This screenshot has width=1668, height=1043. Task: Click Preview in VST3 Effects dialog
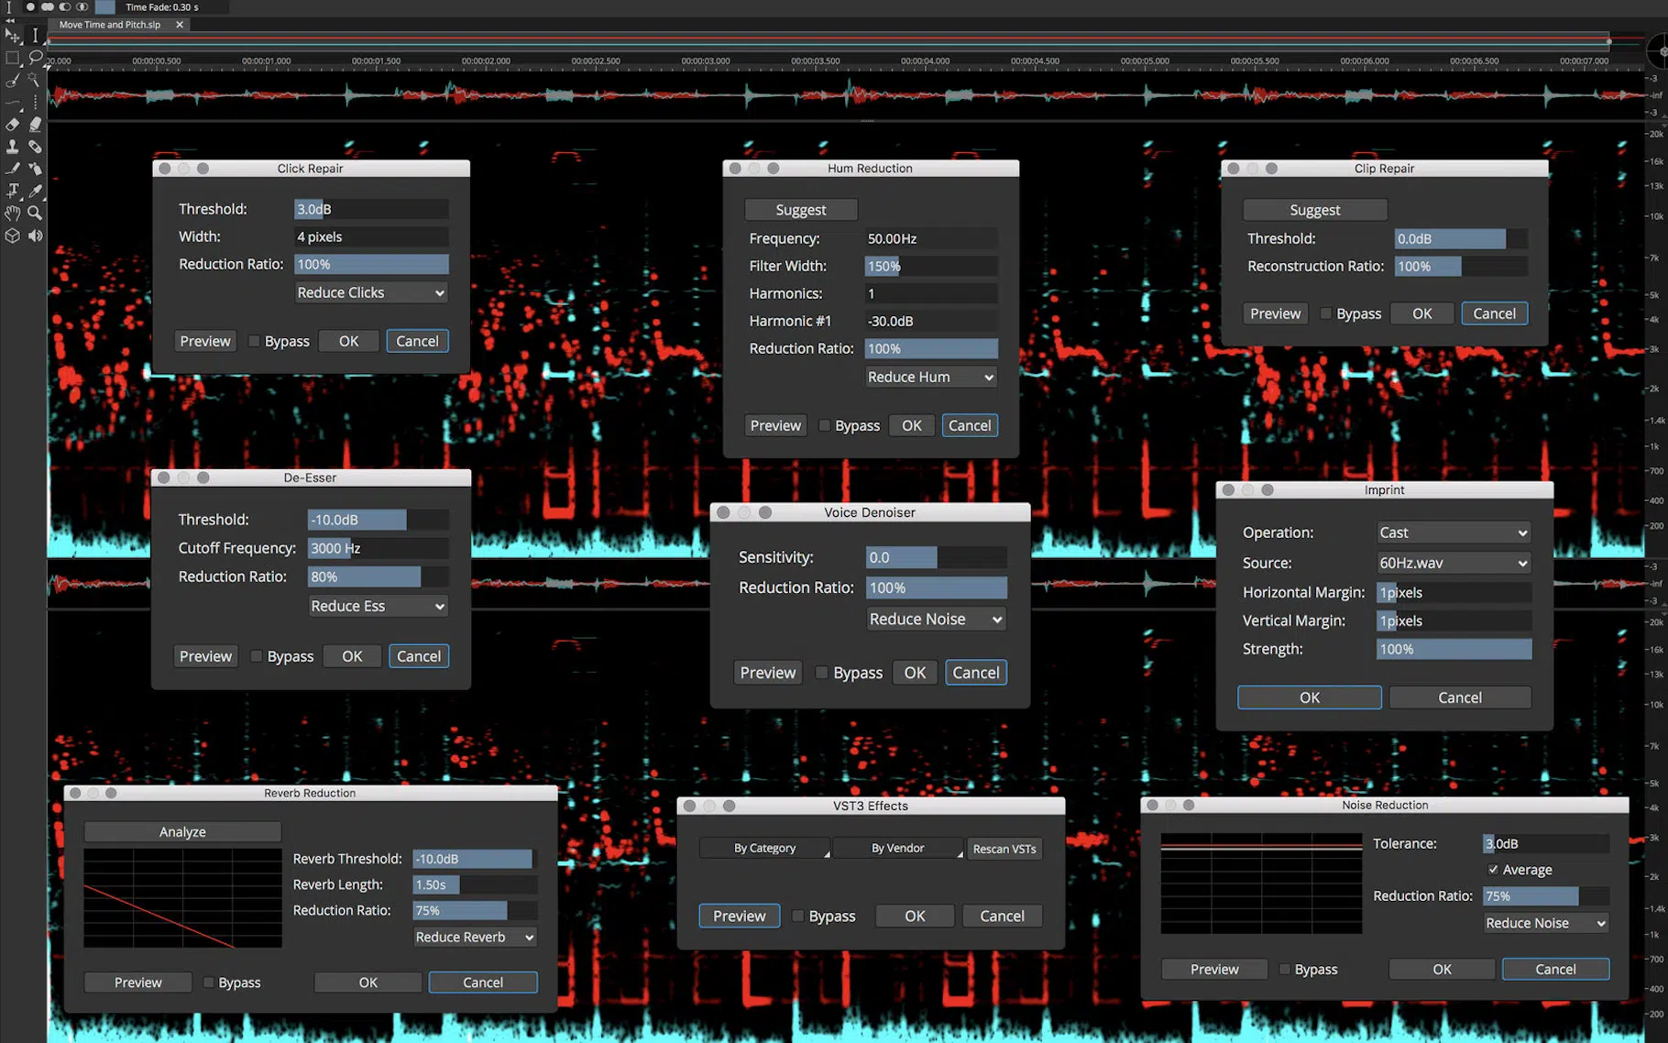[x=740, y=916]
